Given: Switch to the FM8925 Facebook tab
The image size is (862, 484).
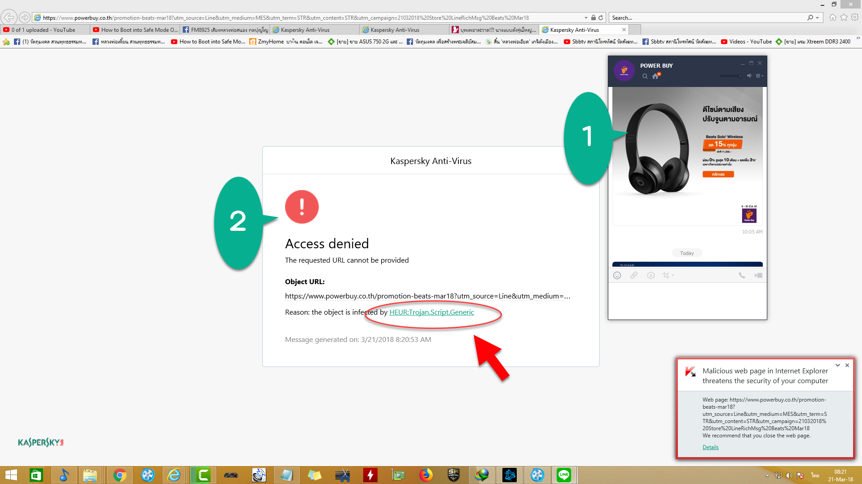Looking at the screenshot, I should [225, 30].
